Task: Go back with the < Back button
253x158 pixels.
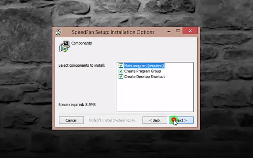Action: point(155,120)
